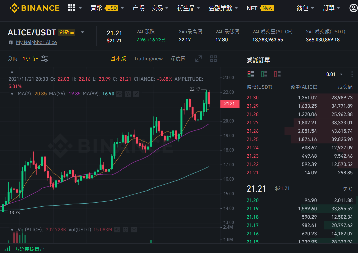Open the apps grid menu icon

[x=71, y=8]
